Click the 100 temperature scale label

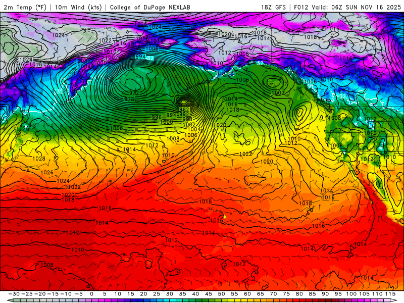point(351,294)
